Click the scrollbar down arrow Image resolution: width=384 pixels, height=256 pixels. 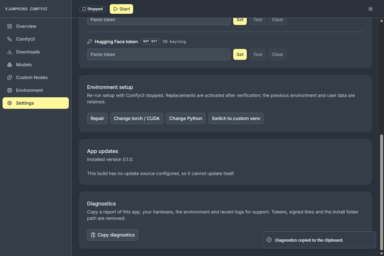381,253
